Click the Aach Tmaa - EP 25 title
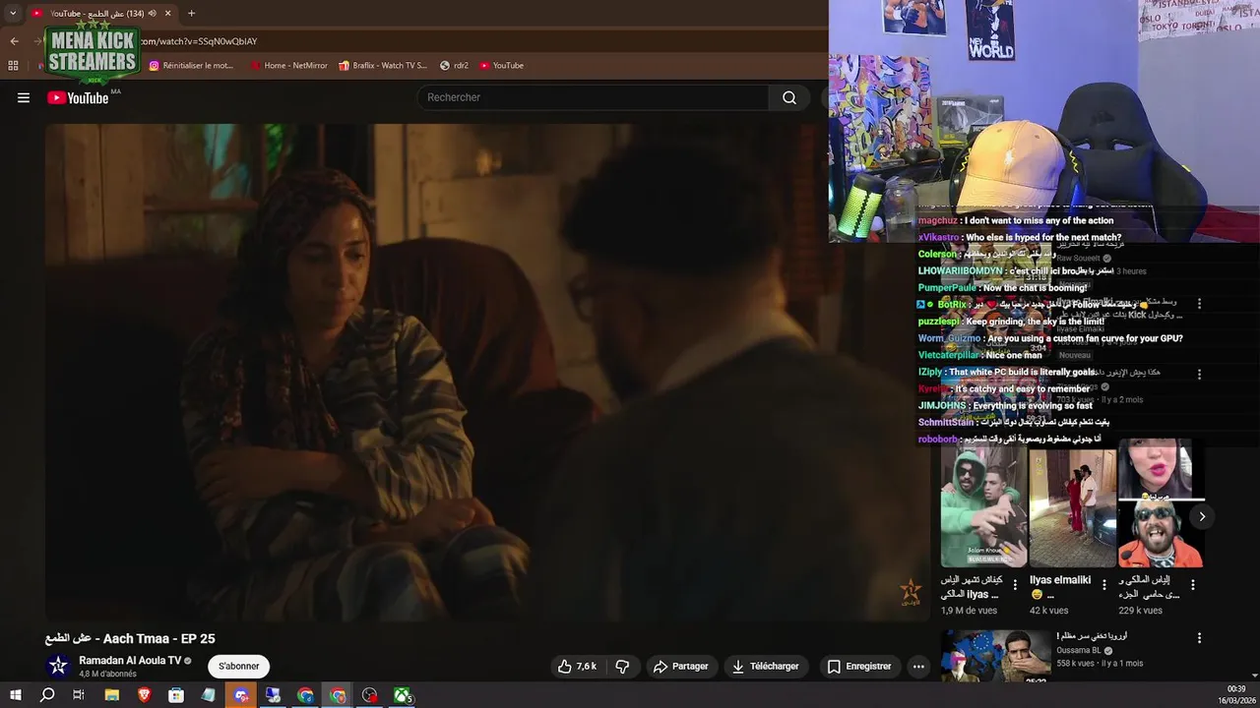 coord(130,638)
